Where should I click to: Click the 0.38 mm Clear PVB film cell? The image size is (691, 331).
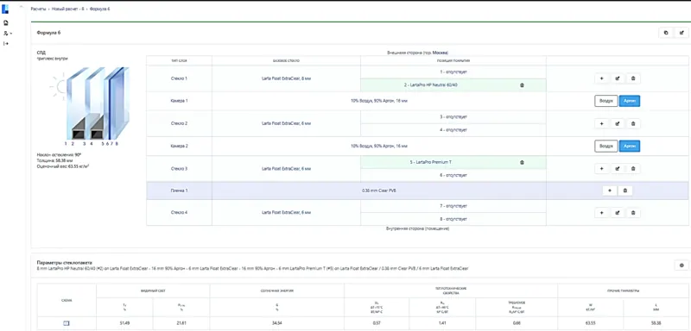(x=379, y=190)
